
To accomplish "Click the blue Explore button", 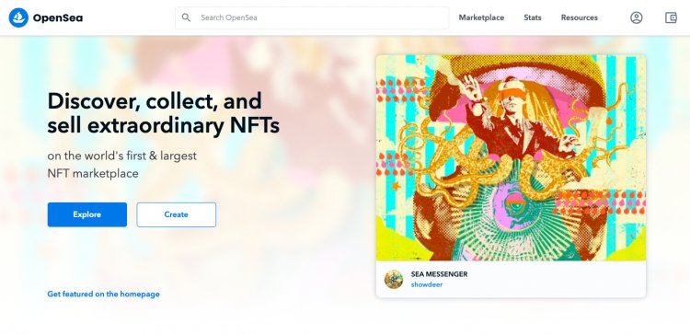I will click(87, 214).
